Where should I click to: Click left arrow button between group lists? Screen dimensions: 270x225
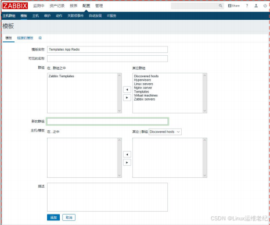127,90
